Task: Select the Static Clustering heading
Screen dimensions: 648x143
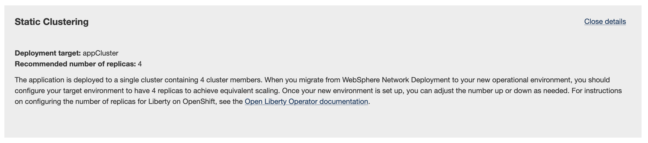Action: click(51, 22)
